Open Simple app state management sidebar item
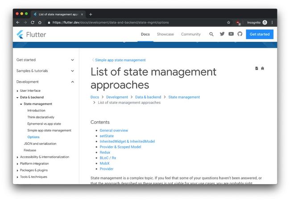The image size is (290, 201). [x=50, y=131]
